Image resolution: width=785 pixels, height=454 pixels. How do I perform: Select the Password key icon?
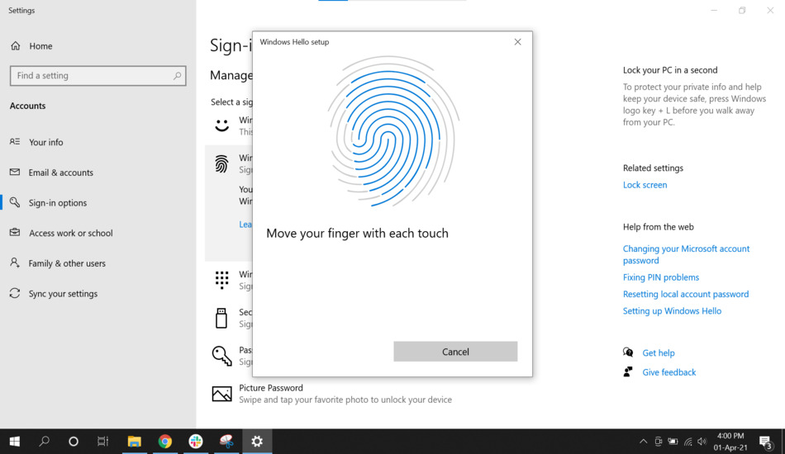point(221,356)
